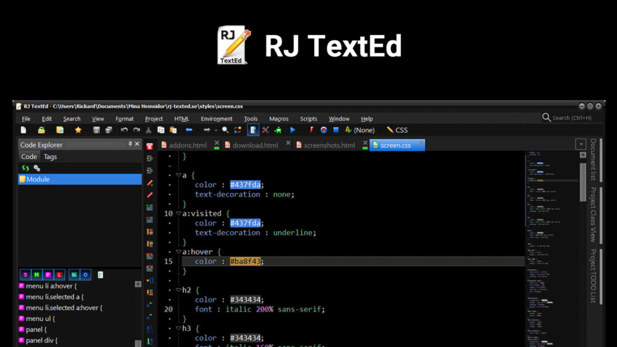Collapse the 'a:hover {' code fold
The image size is (617, 347).
tap(178, 251)
